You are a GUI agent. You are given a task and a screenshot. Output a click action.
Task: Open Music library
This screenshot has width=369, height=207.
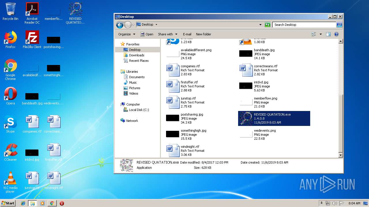[133, 83]
